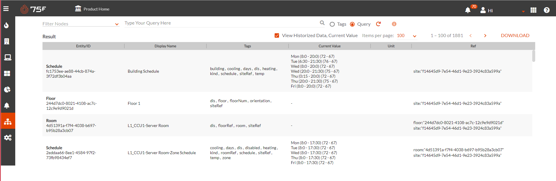Click the Floor 1 row tags cell
This screenshot has height=181, width=556.
pos(241,103)
